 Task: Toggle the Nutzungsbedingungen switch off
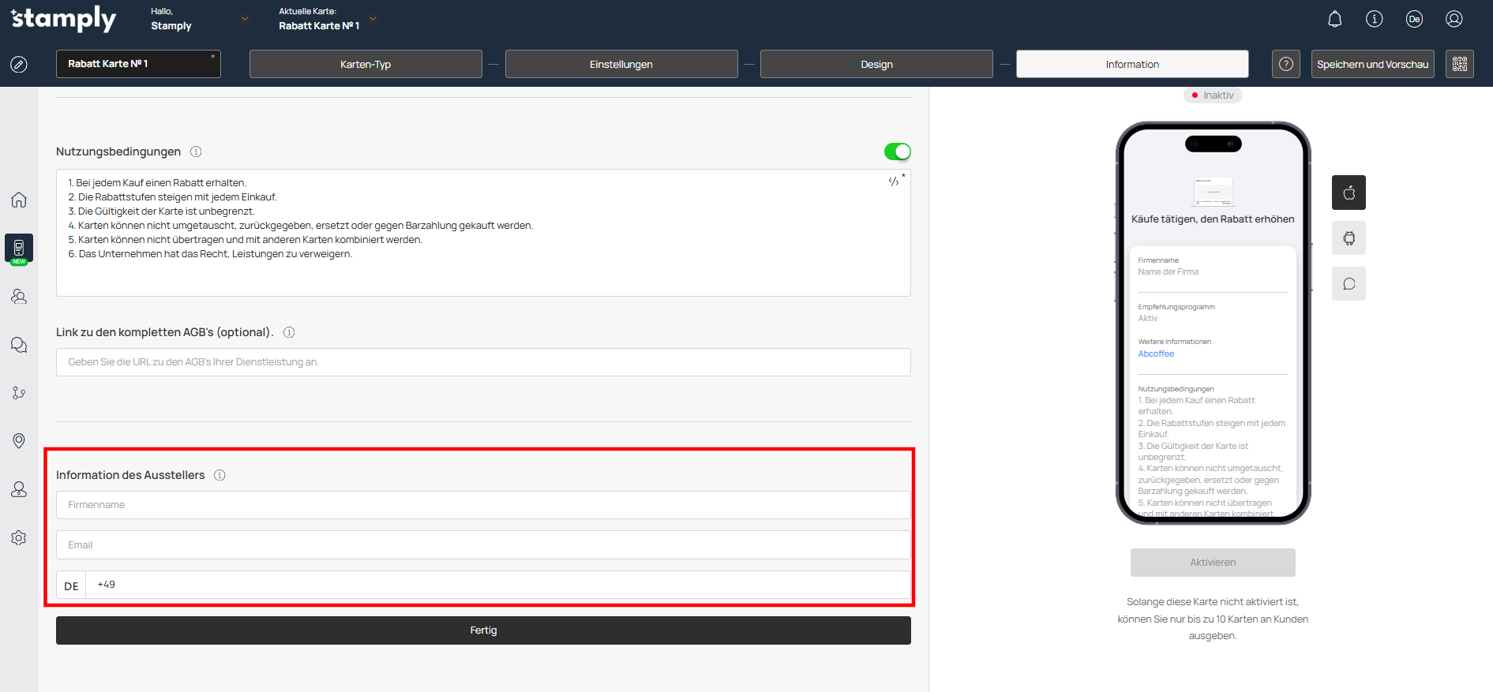(897, 151)
